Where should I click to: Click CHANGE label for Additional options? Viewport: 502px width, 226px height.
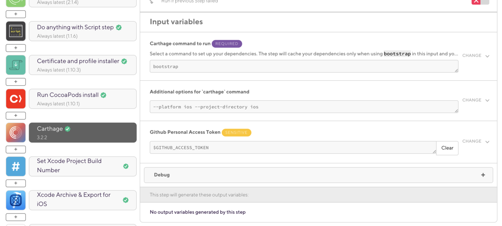click(472, 100)
